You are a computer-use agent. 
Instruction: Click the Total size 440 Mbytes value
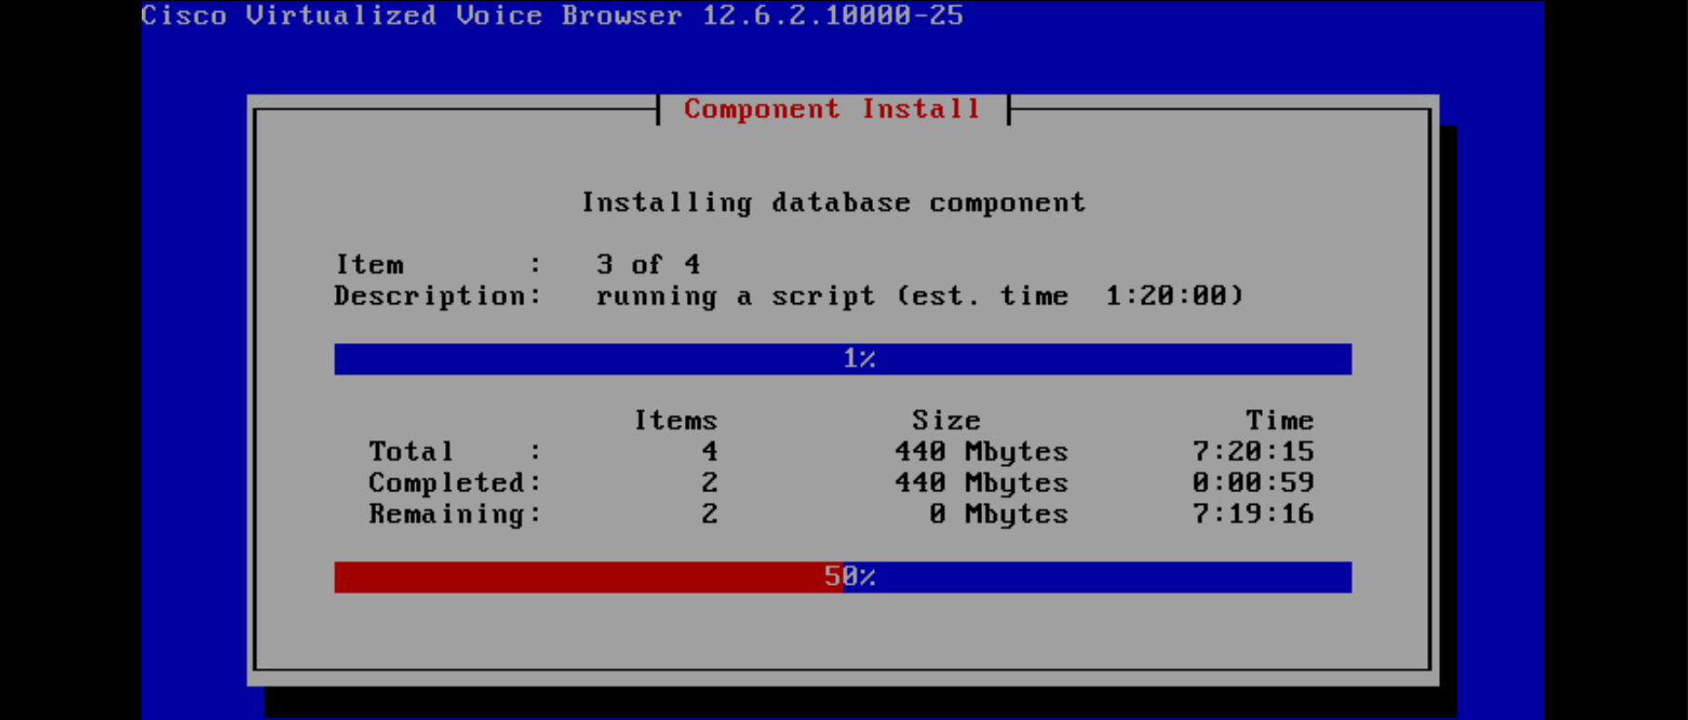(x=981, y=451)
